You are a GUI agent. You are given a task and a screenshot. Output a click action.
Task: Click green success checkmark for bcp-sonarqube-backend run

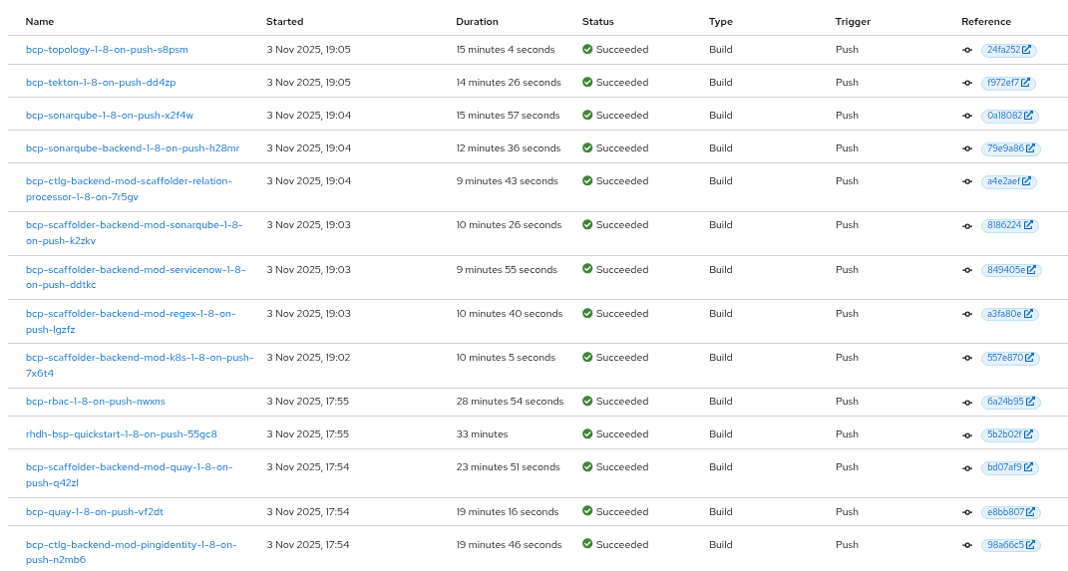[587, 148]
